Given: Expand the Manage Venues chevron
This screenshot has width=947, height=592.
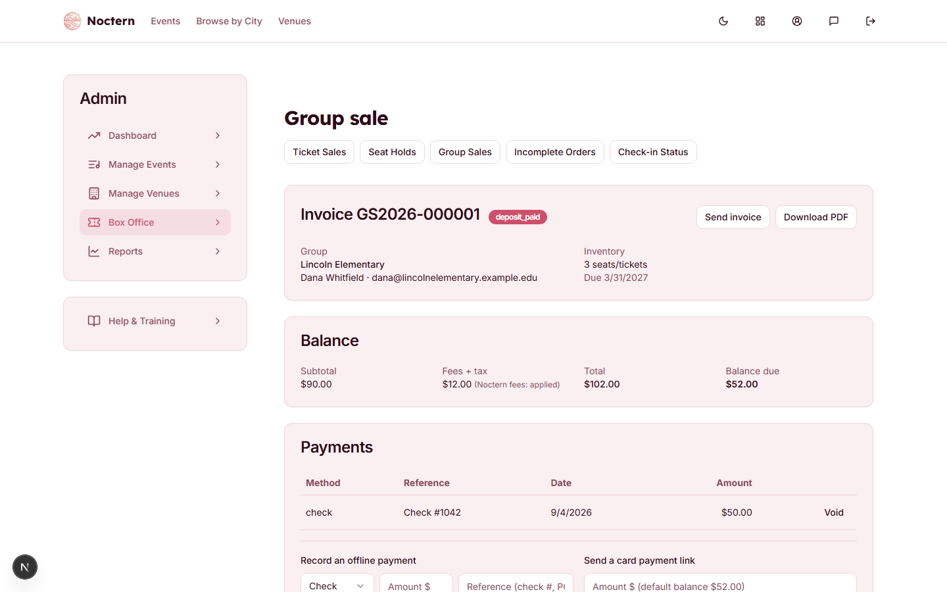Looking at the screenshot, I should 218,193.
